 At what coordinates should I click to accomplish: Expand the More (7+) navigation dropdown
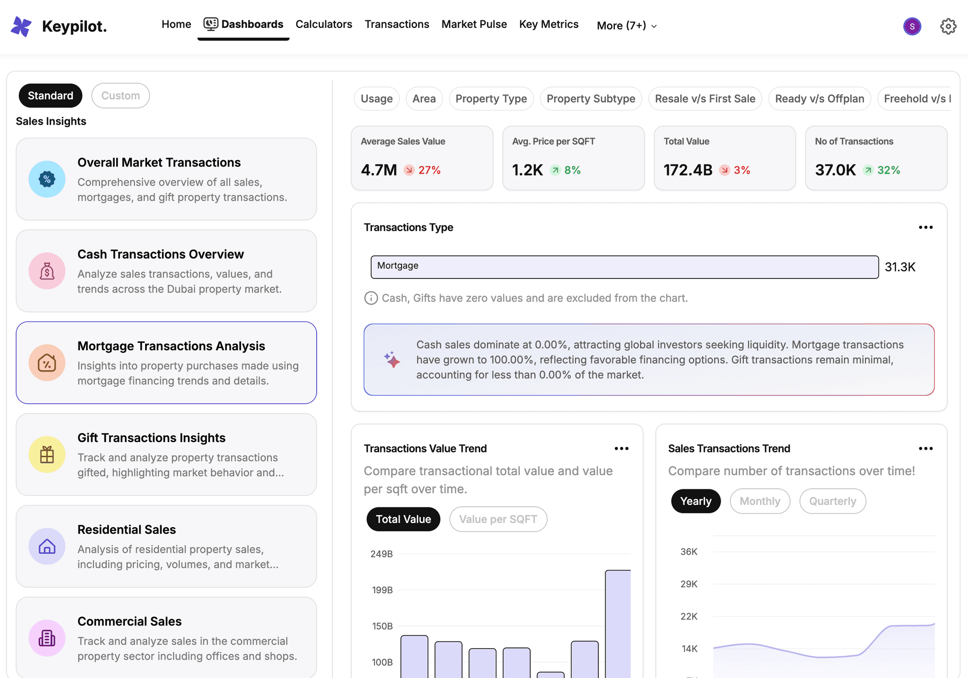pyautogui.click(x=627, y=26)
